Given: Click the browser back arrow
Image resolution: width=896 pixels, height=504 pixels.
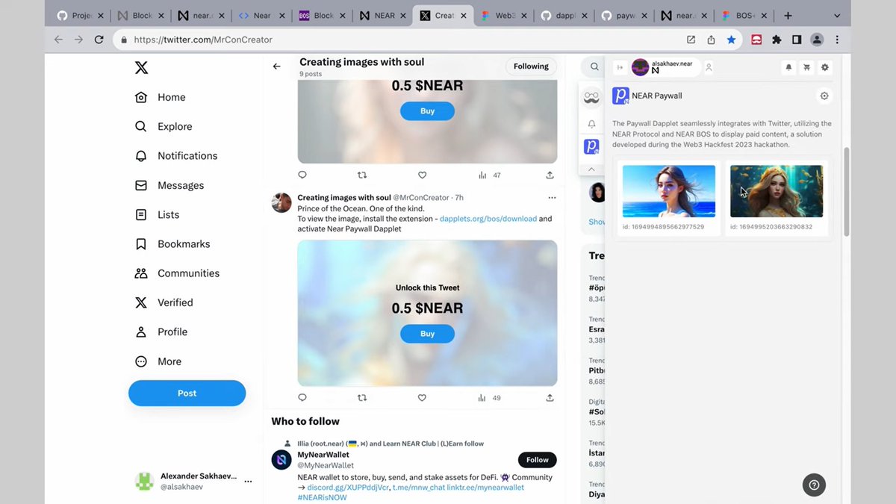Looking at the screenshot, I should [59, 40].
